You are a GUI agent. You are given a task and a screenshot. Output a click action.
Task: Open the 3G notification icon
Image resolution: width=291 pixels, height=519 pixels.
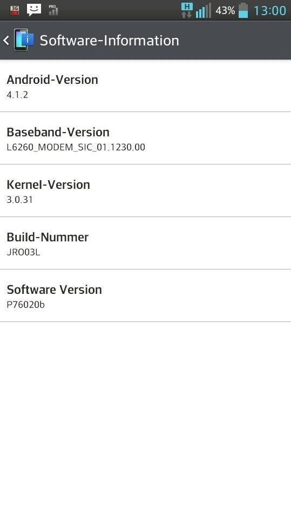coord(14,10)
